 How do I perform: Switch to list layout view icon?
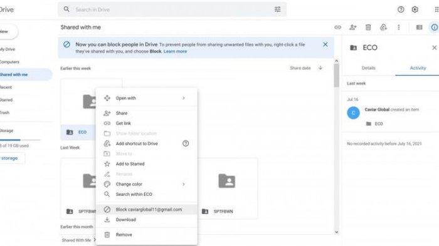point(419,27)
